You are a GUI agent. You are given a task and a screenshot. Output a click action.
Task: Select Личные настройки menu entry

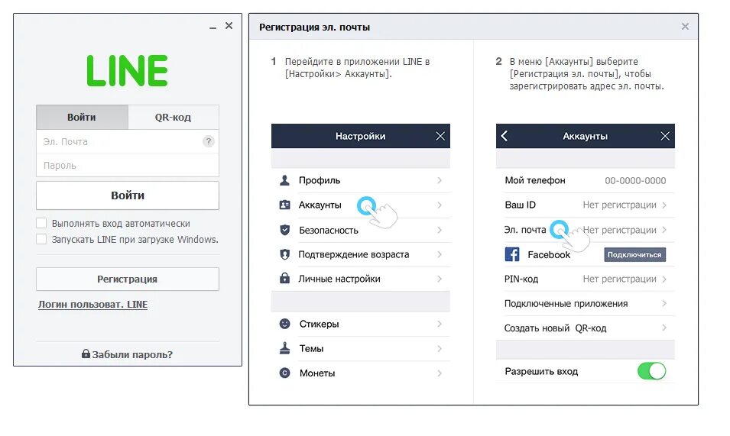[x=361, y=279]
